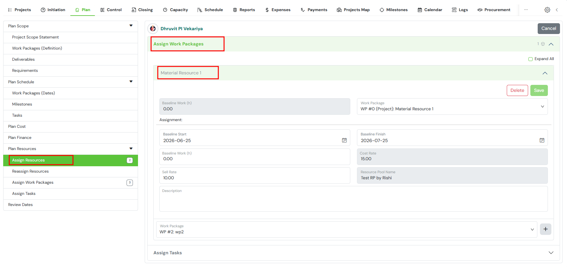Open the Procurement tab
Screen dimensions: 567x267
[494, 10]
